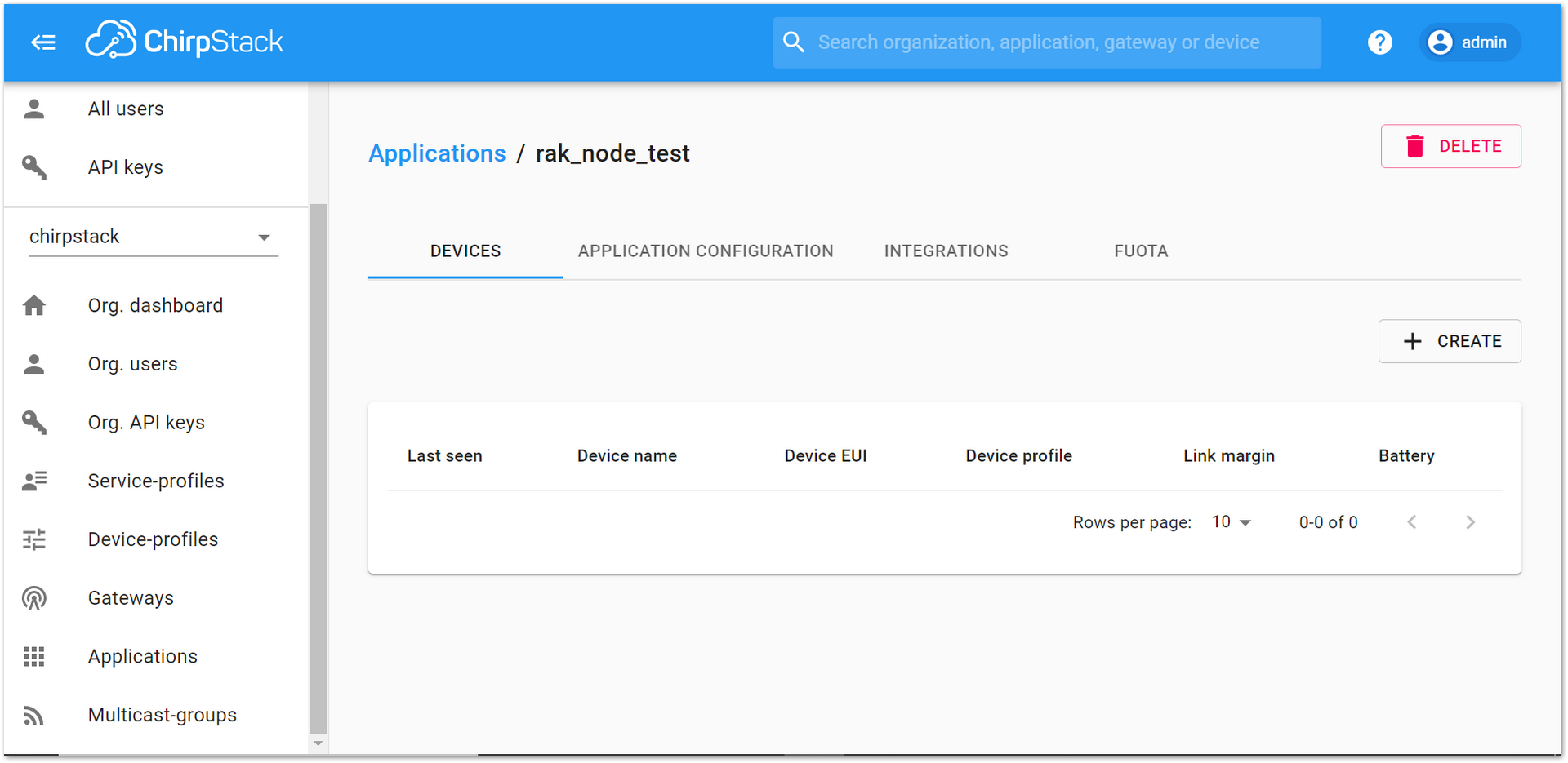Click the search magnifier icon
This screenshot has height=763, width=1568.
click(793, 42)
